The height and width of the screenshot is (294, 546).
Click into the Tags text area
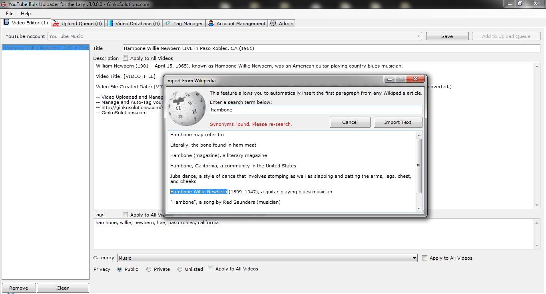point(314,234)
